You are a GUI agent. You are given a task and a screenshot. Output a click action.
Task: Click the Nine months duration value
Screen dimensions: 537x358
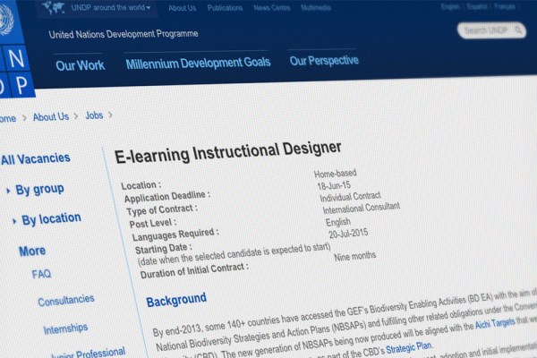354,256
